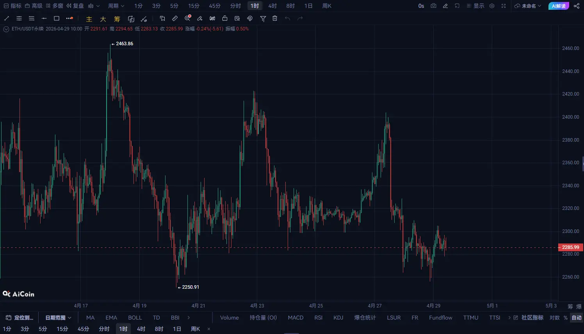The width and height of the screenshot is (584, 334).
Task: Redo the drawing action
Action: 300,18
